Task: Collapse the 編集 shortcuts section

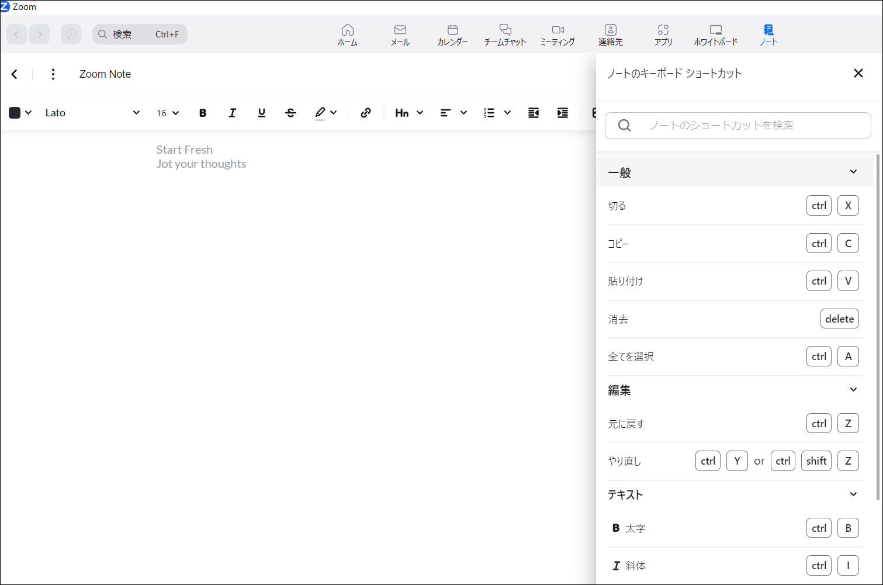Action: [x=853, y=390]
